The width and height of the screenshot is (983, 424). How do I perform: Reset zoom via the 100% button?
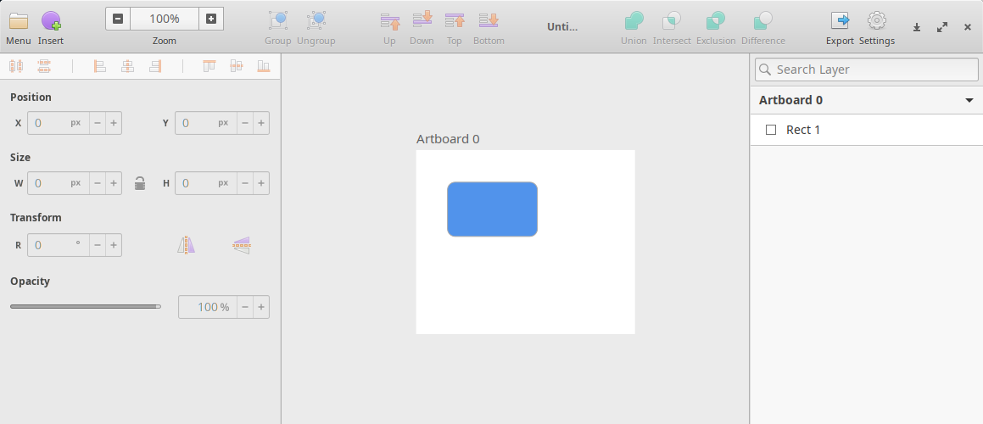click(165, 19)
